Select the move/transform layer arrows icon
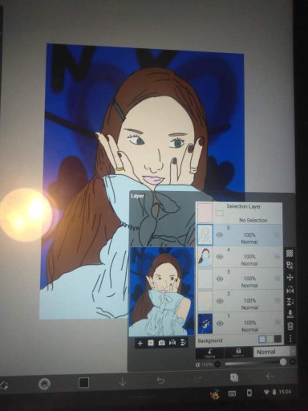308x411 pixels. (290, 278)
